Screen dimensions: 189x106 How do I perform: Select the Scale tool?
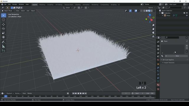coord(4,33)
